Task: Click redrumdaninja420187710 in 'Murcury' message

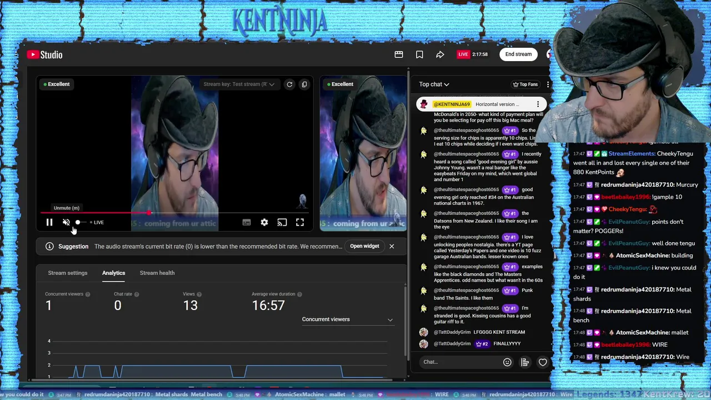Action: tap(638, 185)
